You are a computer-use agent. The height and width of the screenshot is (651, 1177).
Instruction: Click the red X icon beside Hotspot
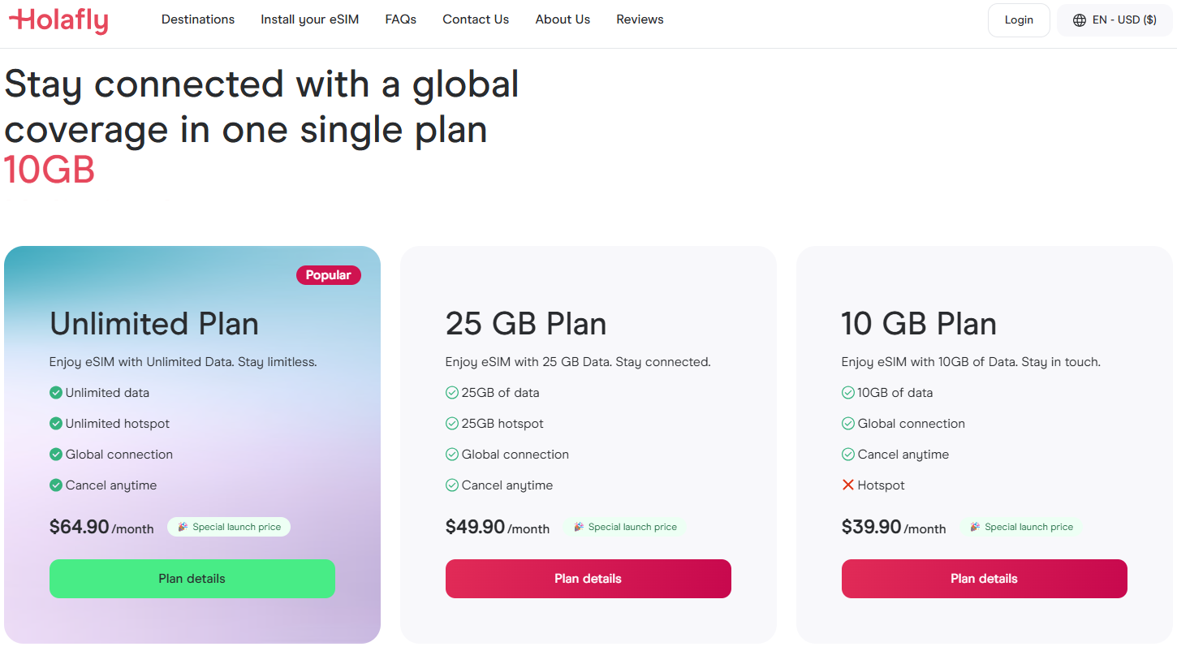click(x=848, y=485)
